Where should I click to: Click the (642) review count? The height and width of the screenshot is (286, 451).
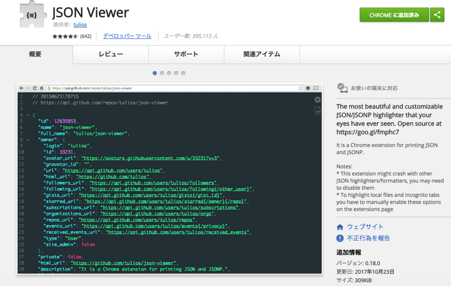coord(86,36)
